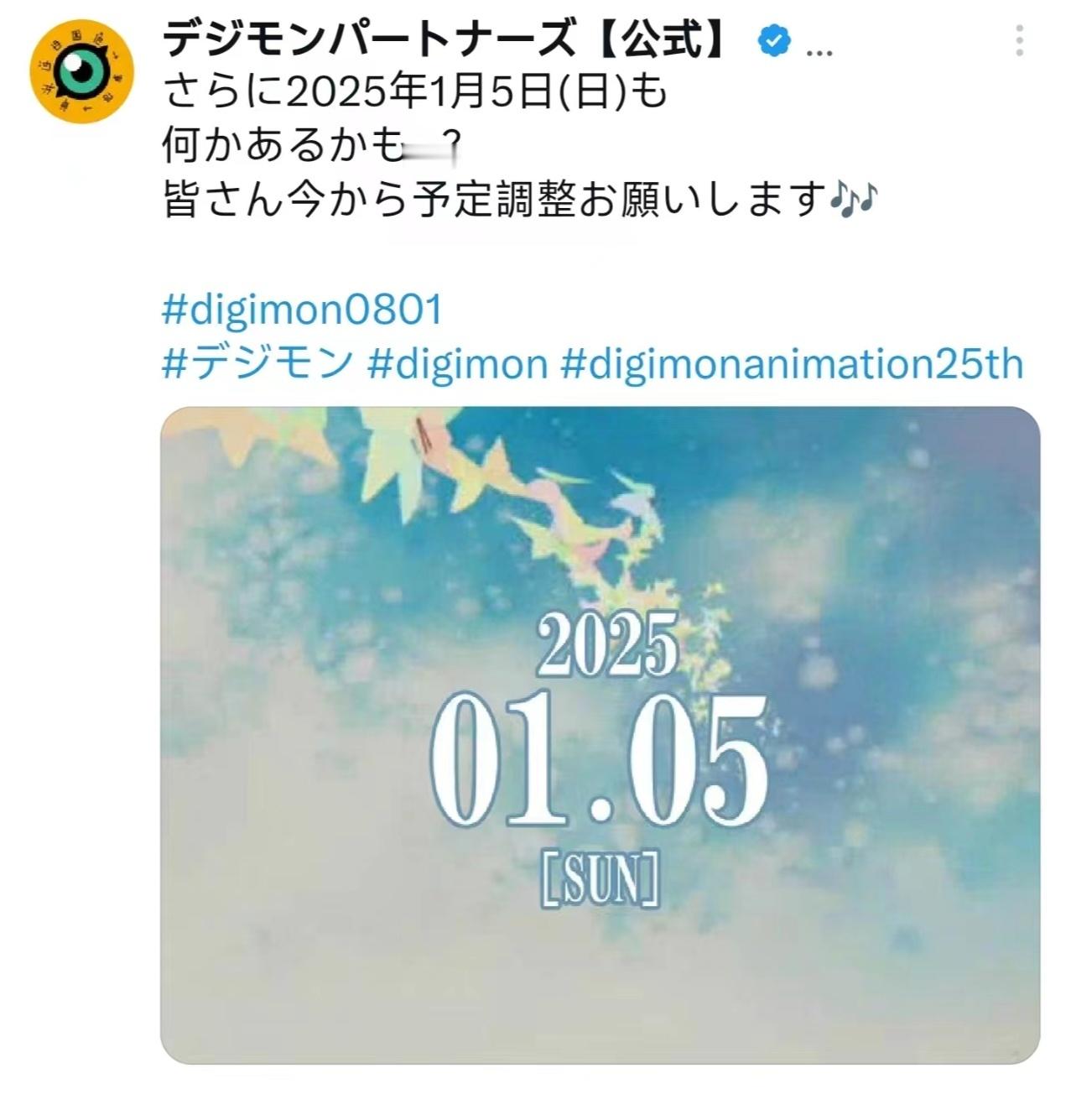The width and height of the screenshot is (1071, 1094).
Task: Select the #digimon hashtag
Action: (458, 365)
